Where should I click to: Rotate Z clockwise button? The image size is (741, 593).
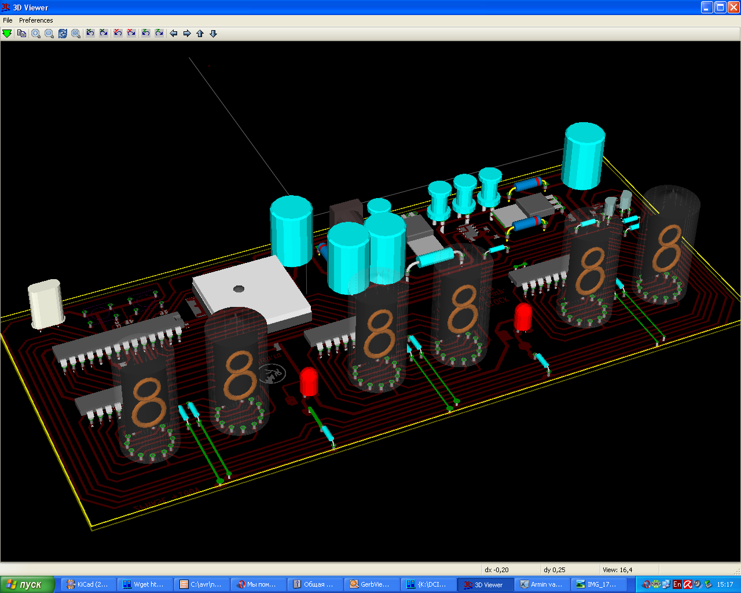pos(159,34)
